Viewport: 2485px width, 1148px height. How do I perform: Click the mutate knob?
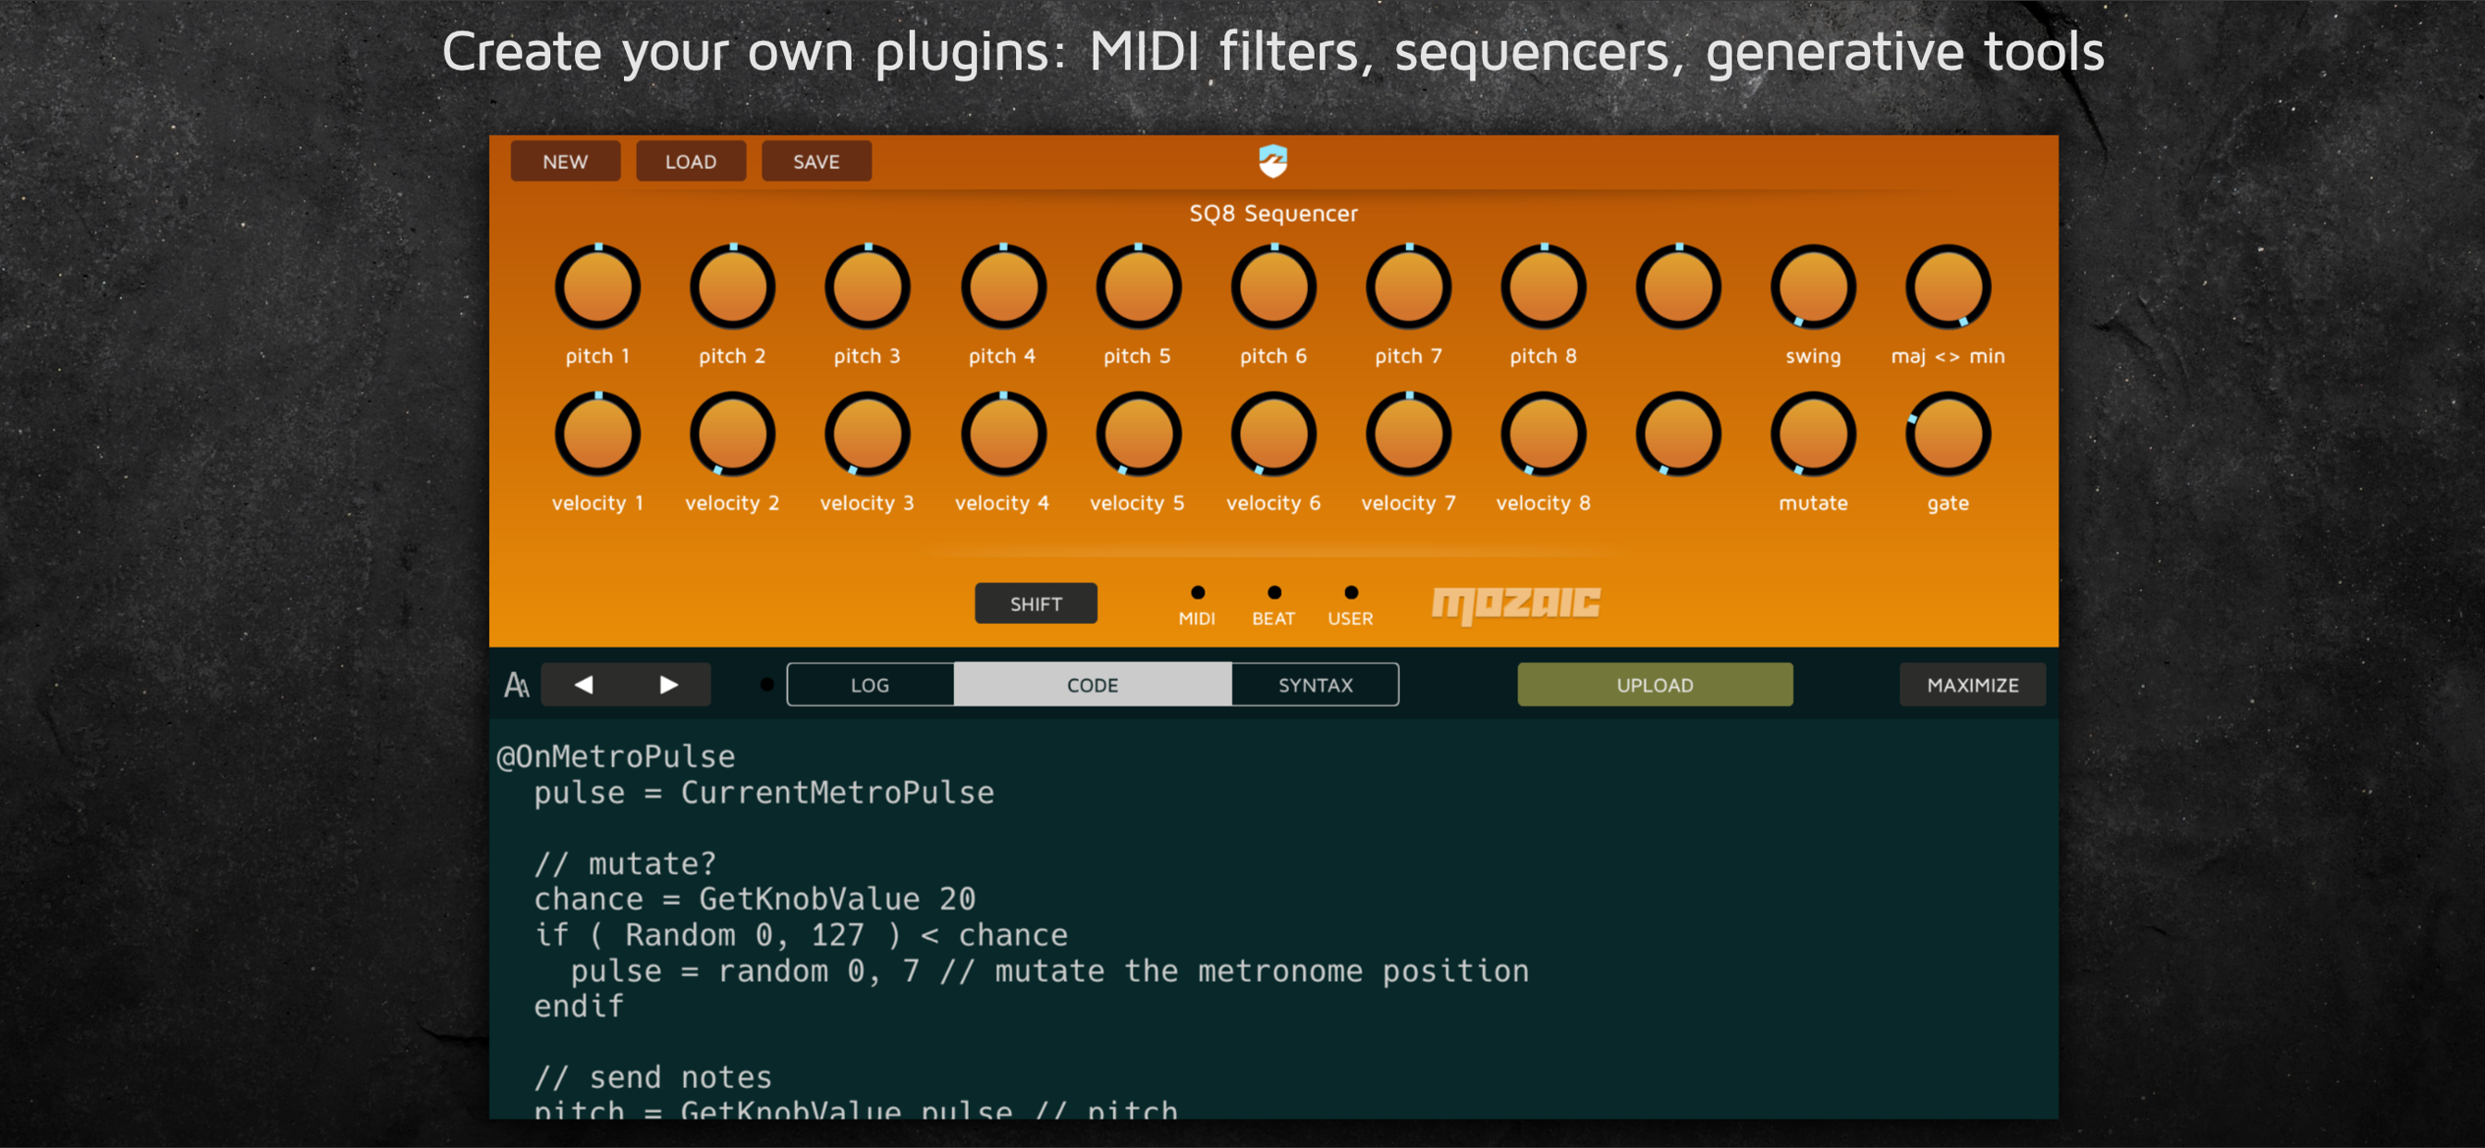(1813, 434)
